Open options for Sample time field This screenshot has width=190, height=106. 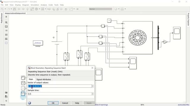coord(93,94)
